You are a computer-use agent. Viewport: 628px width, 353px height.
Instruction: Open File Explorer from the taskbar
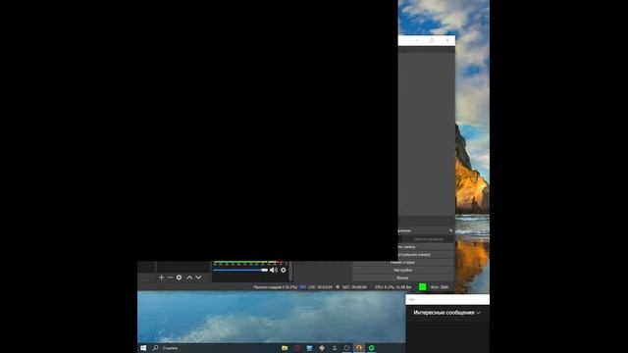(x=285, y=348)
